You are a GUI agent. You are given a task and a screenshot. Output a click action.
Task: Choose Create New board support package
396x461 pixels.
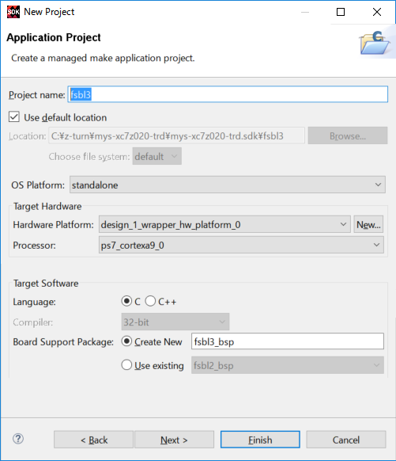(x=126, y=341)
